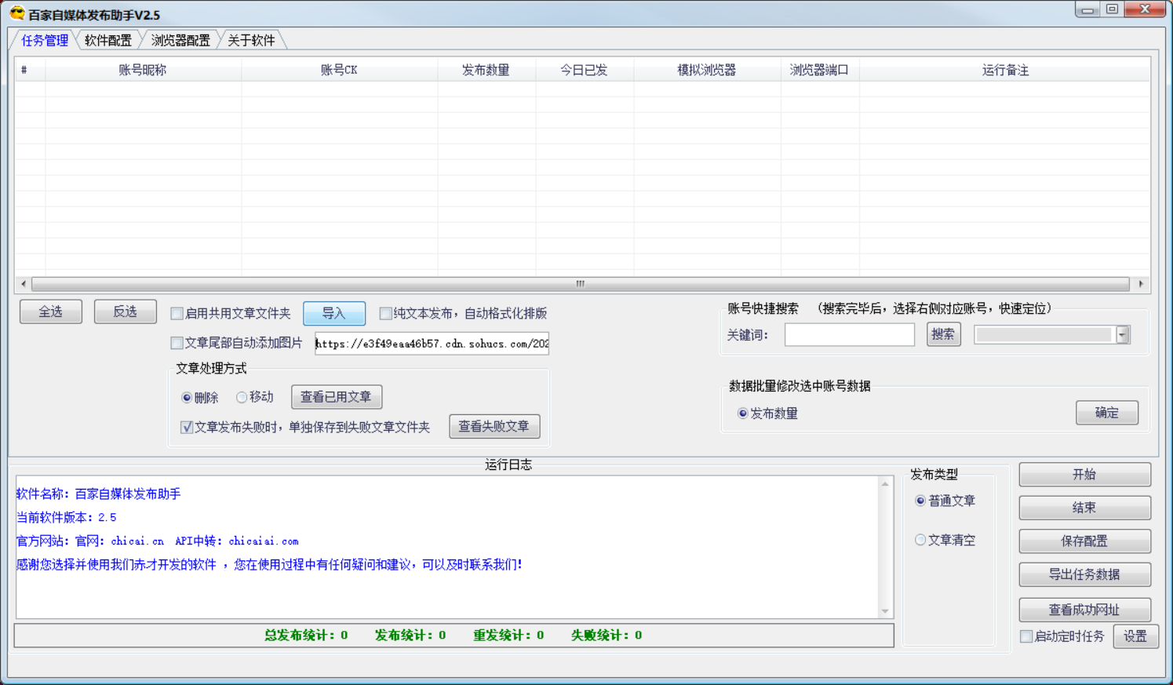The image size is (1173, 685).
Task: Select the 移动 radio button
Action: point(242,398)
